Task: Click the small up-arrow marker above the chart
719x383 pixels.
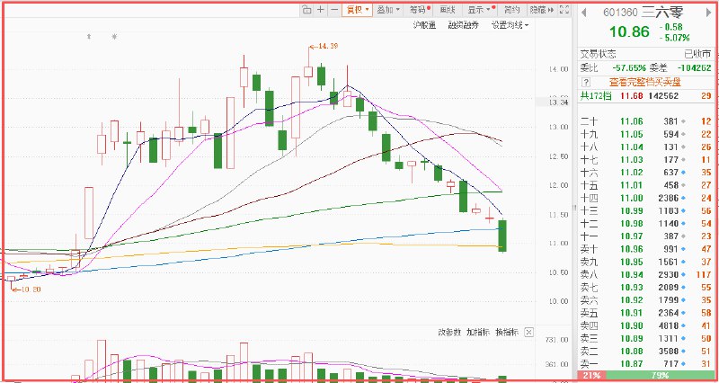Action: coord(89,36)
